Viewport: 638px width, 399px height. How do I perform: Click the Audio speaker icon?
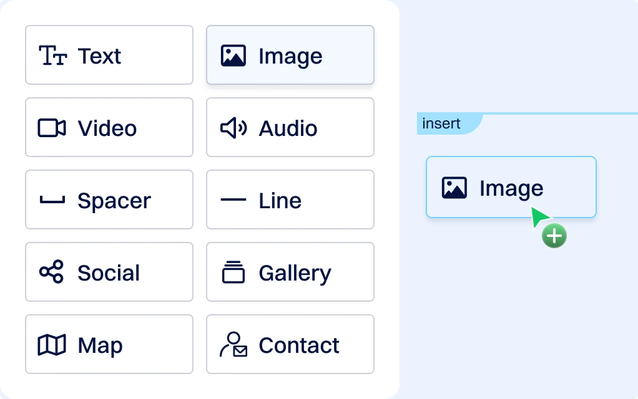click(233, 128)
